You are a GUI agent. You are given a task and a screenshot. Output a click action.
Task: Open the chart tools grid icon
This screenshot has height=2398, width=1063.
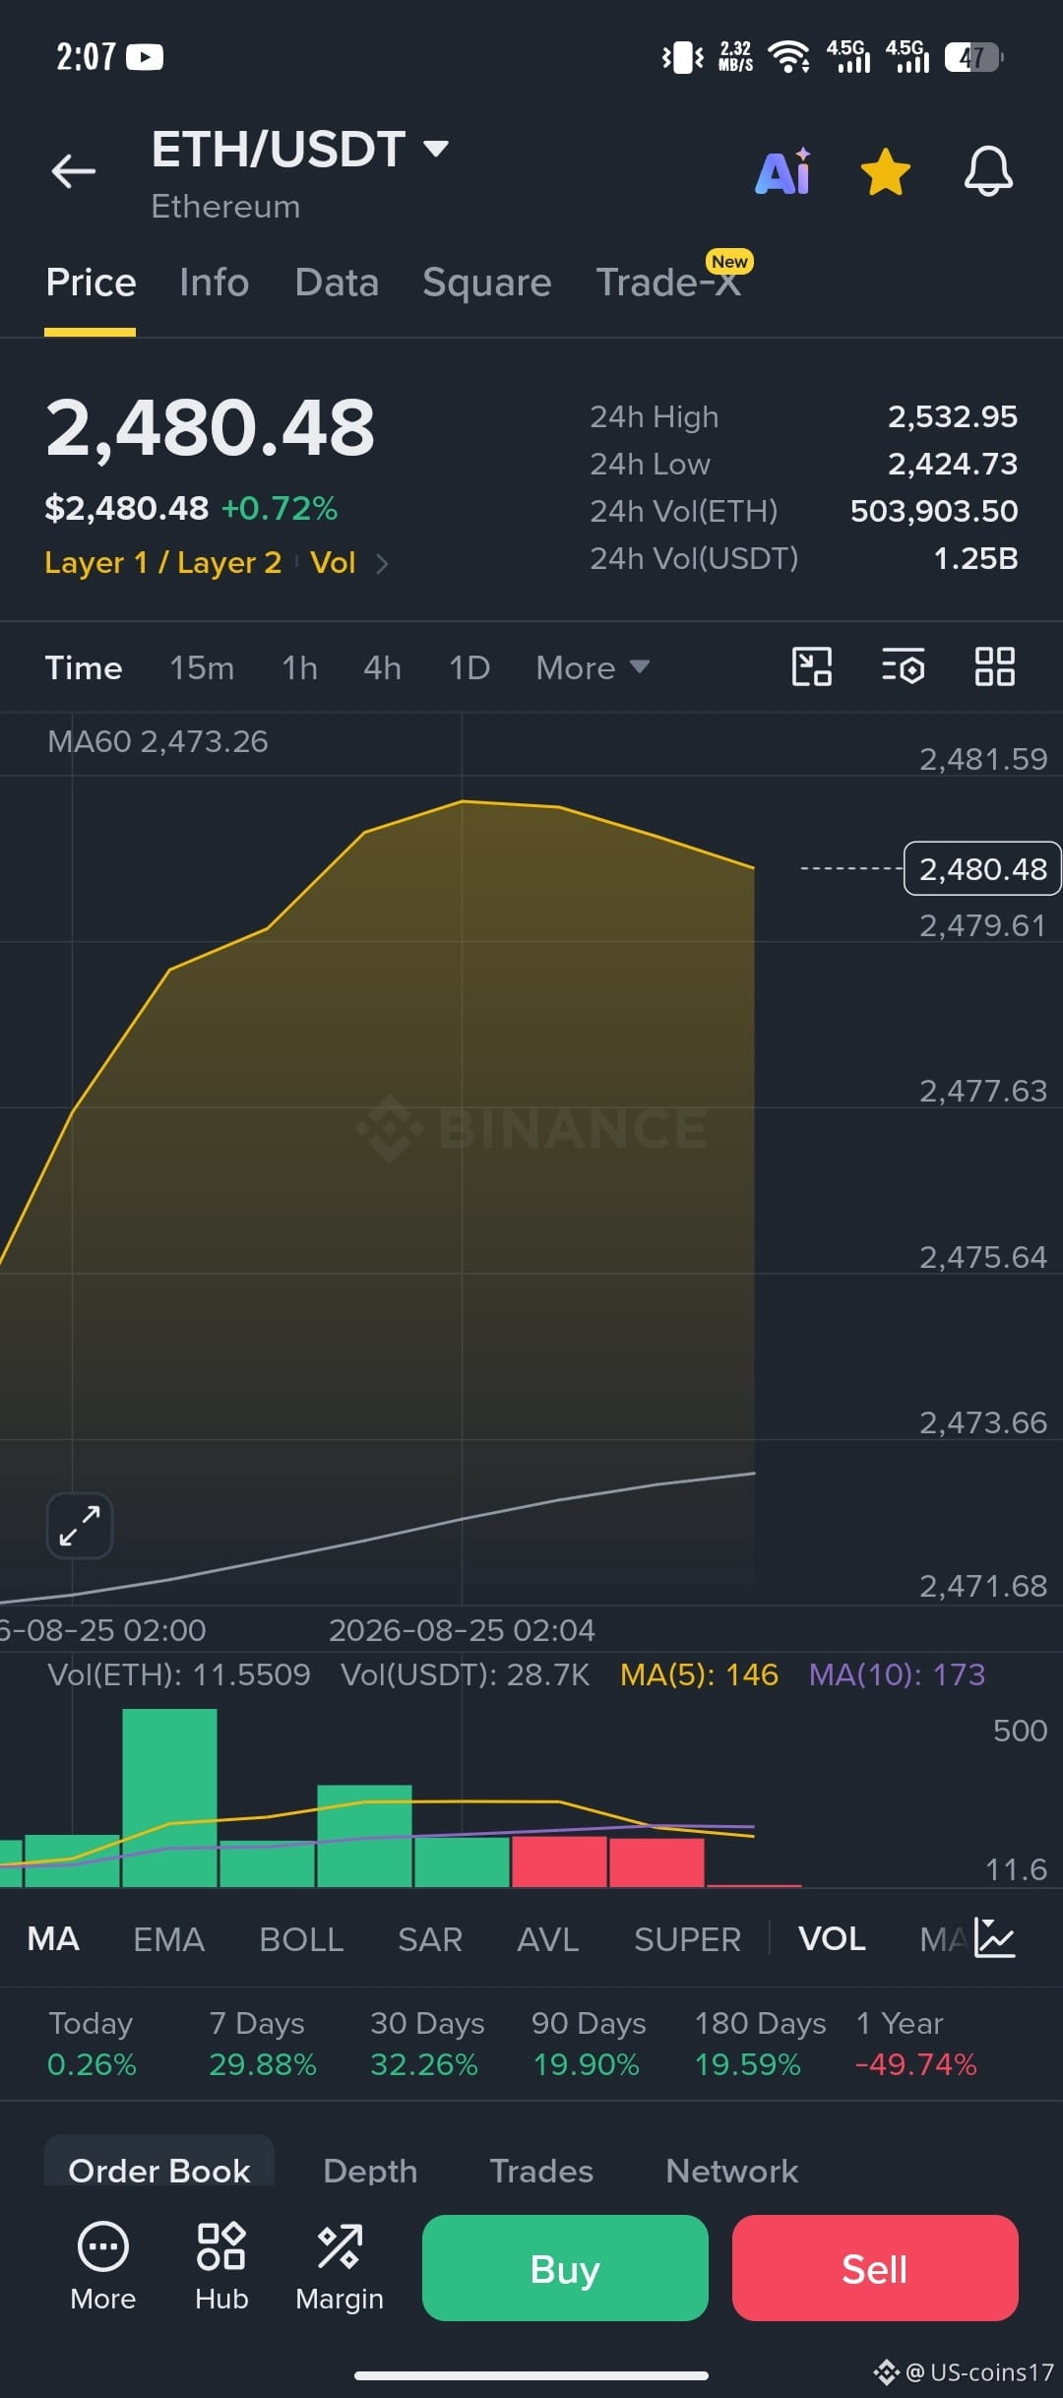pyautogui.click(x=994, y=666)
